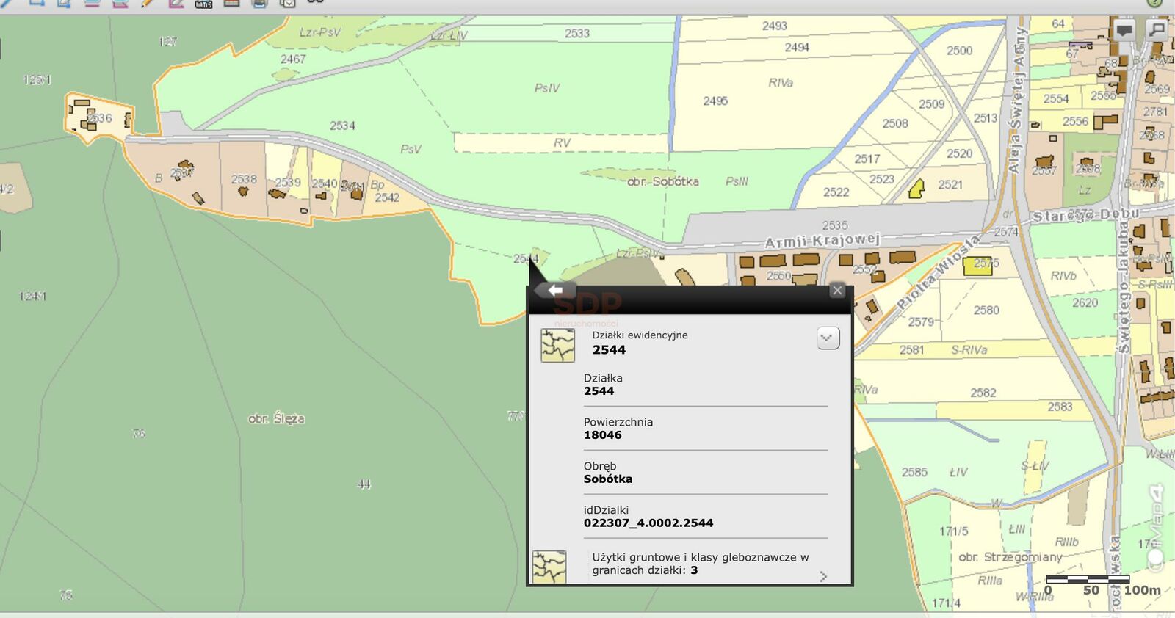Screen dimensions: 1175x618
Task: Close the parcel information popup
Action: [837, 291]
